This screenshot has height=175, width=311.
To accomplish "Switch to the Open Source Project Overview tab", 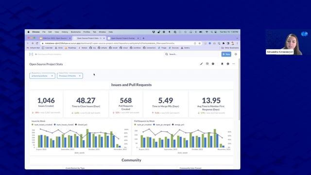I will (x=123, y=38).
